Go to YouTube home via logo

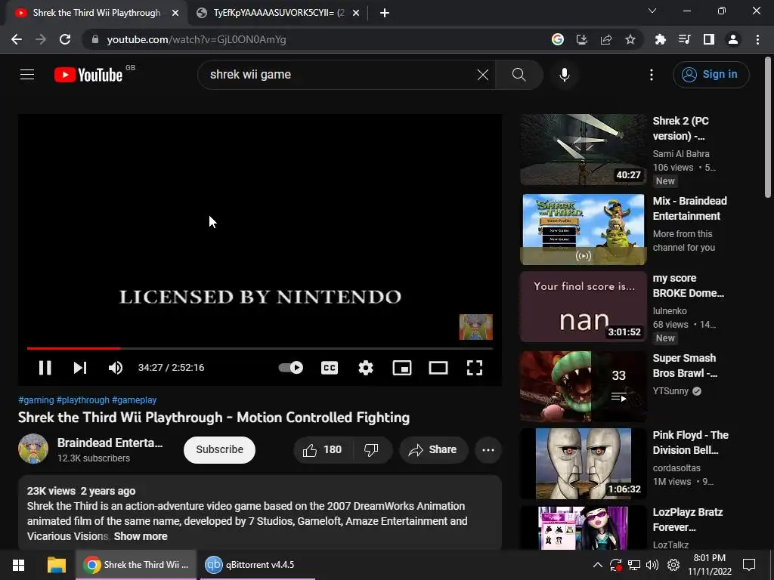click(88, 75)
